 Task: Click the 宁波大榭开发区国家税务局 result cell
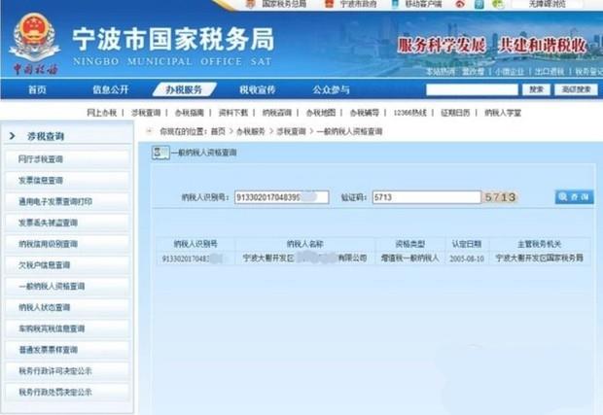click(x=540, y=258)
